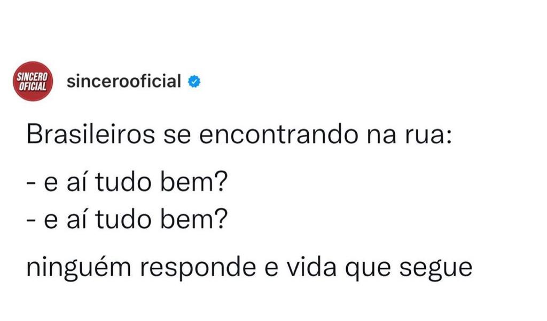Click the dash starting the second dialogue line
This screenshot has height=321, width=547.
pyautogui.click(x=31, y=221)
